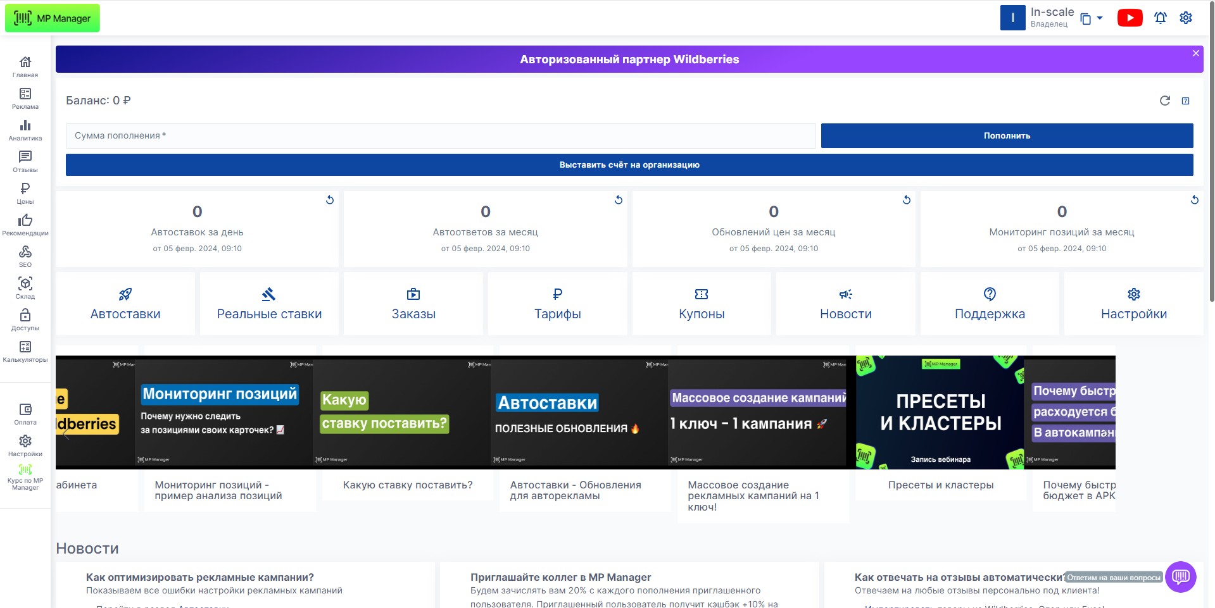This screenshot has height=608, width=1215.
Task: Open sidebar Настройки gear item
Action: coord(25,445)
